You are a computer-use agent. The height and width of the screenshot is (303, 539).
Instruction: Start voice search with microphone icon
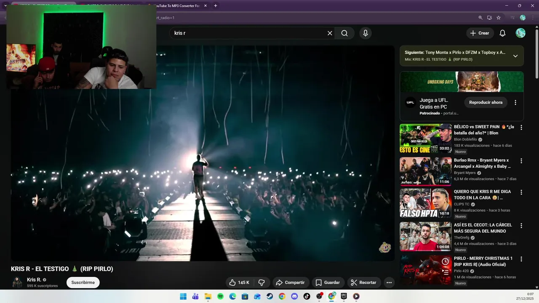(366, 33)
